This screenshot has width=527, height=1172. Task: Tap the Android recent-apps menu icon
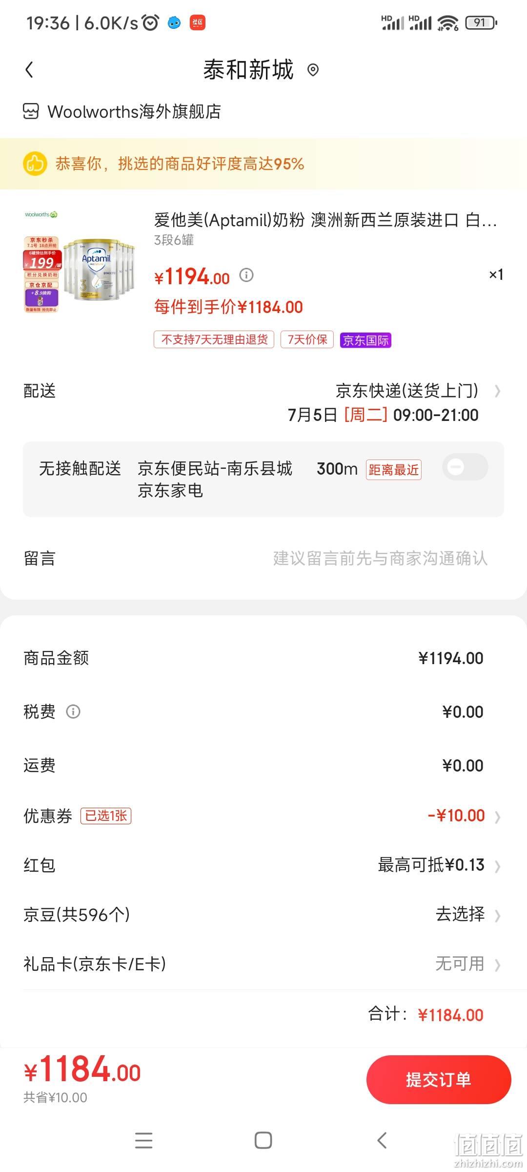(x=143, y=1140)
